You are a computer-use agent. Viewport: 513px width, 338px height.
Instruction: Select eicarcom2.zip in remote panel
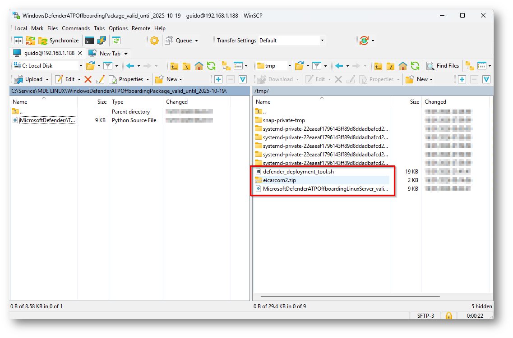pos(279,180)
